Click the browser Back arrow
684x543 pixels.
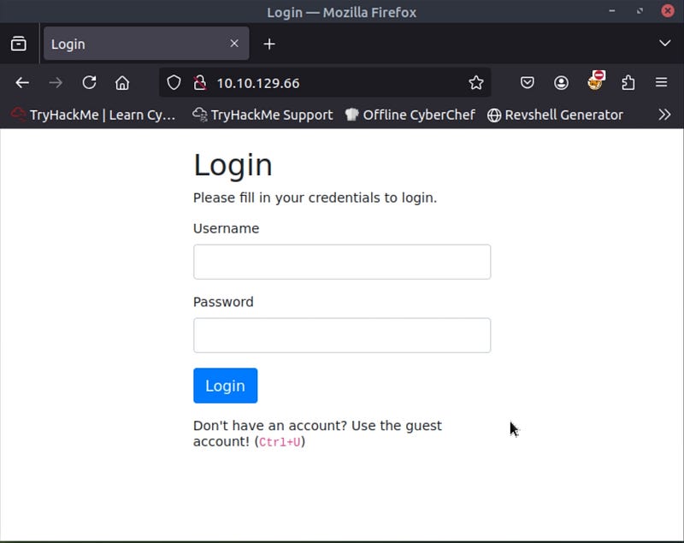[22, 83]
